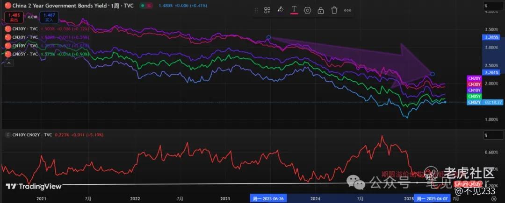This screenshot has height=203, width=505.
Task: Collapse the indicator legend with chevron arrow
Action: click(x=8, y=63)
